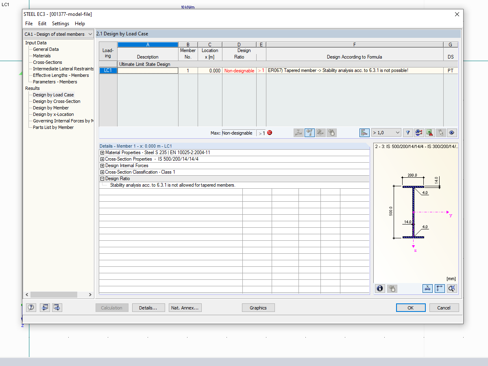Open the Edit menu
The height and width of the screenshot is (366, 488).
pyautogui.click(x=42, y=24)
